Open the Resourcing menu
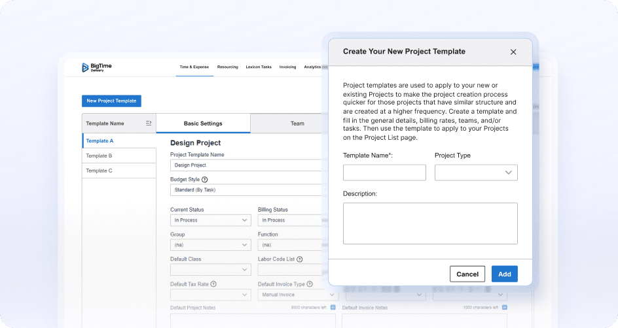 click(227, 67)
